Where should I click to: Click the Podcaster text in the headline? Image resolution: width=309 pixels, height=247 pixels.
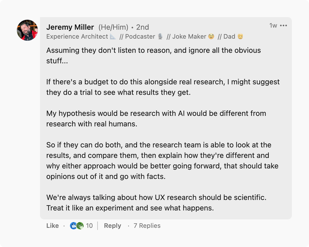coord(140,37)
